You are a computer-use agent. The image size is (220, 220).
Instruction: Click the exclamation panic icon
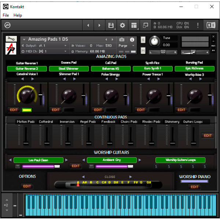(198, 25)
